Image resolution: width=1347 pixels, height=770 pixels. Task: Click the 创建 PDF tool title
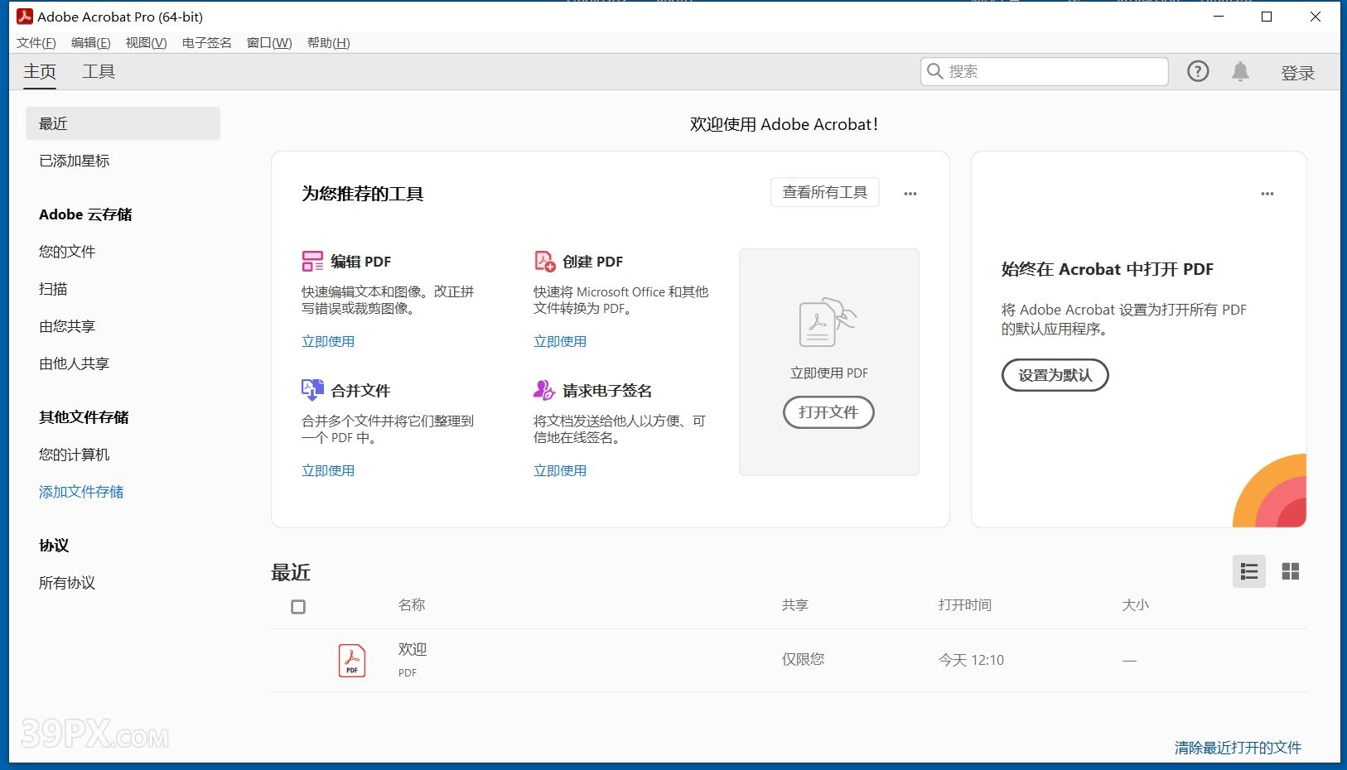click(x=593, y=262)
